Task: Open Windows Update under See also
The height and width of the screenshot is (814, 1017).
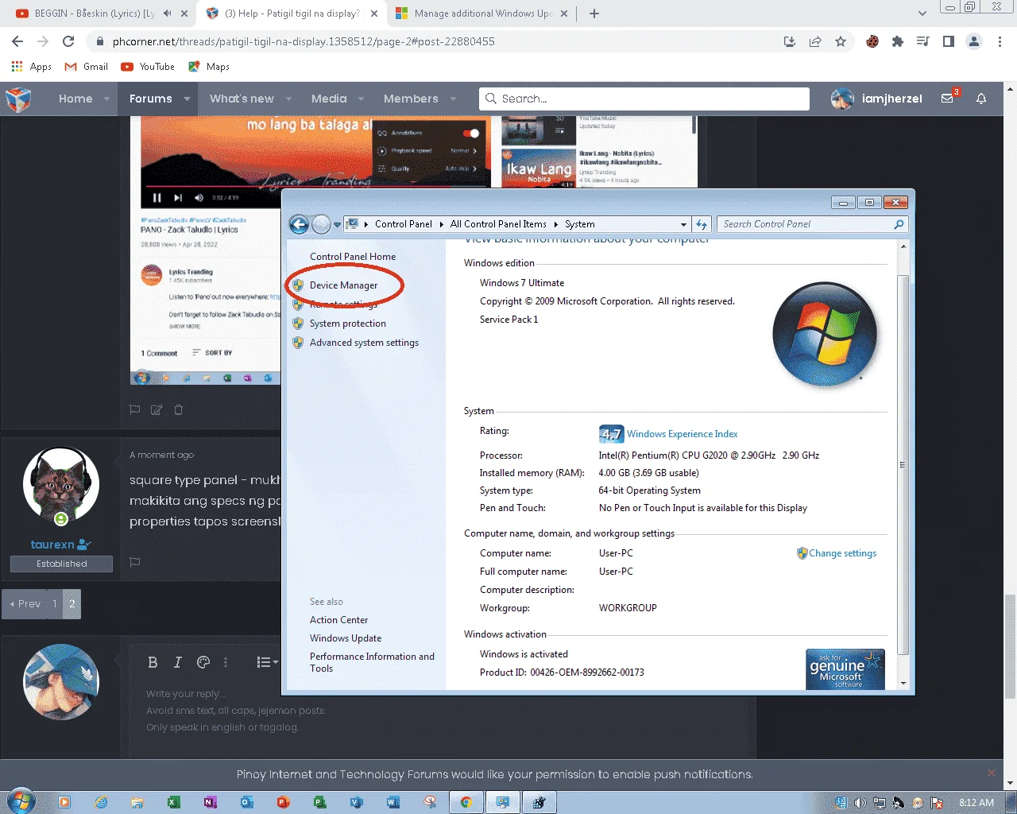Action: pyautogui.click(x=346, y=638)
